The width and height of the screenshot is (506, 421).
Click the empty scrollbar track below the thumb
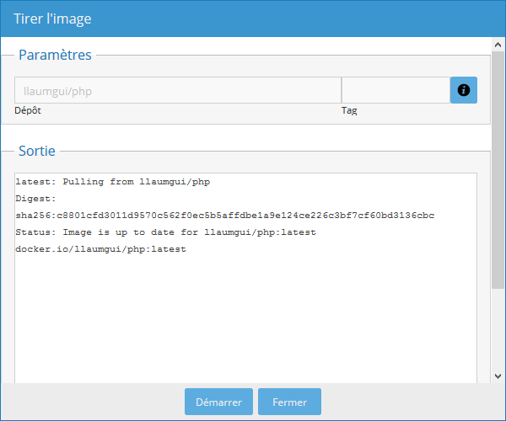point(498,337)
